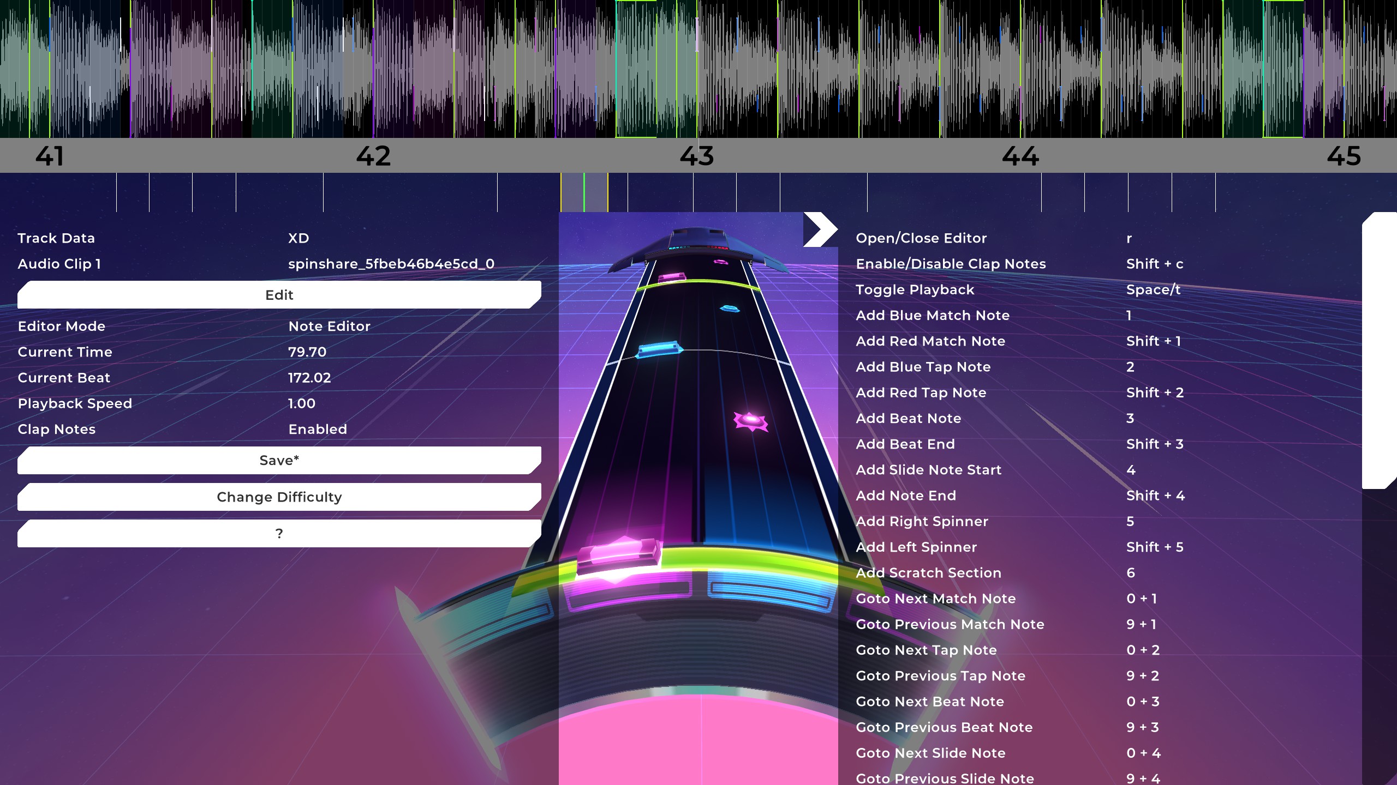Image resolution: width=1397 pixels, height=785 pixels.
Task: Switch the Editor Mode from Note Editor
Action: [x=329, y=327]
